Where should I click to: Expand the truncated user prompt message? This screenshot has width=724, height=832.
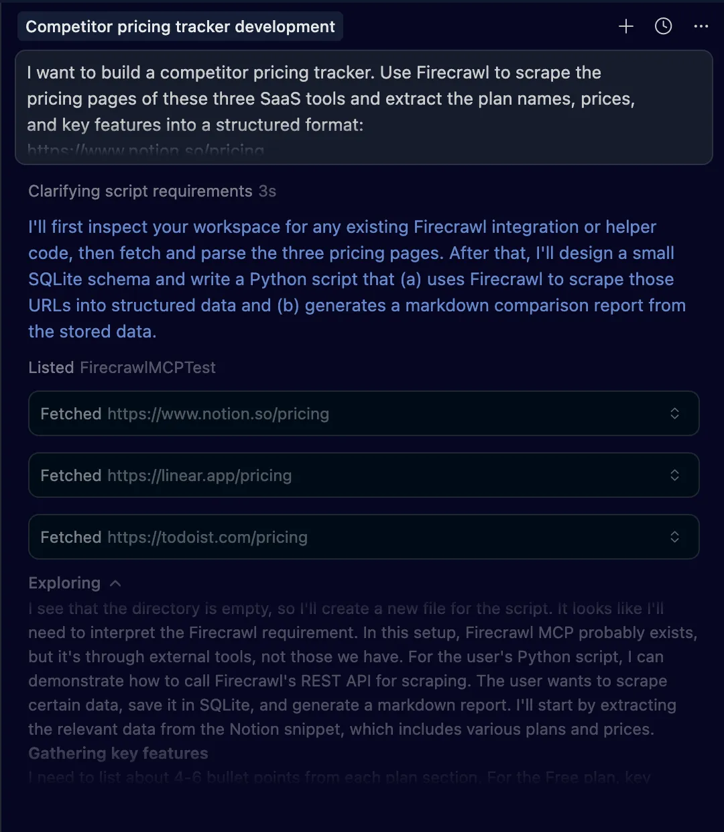364,107
